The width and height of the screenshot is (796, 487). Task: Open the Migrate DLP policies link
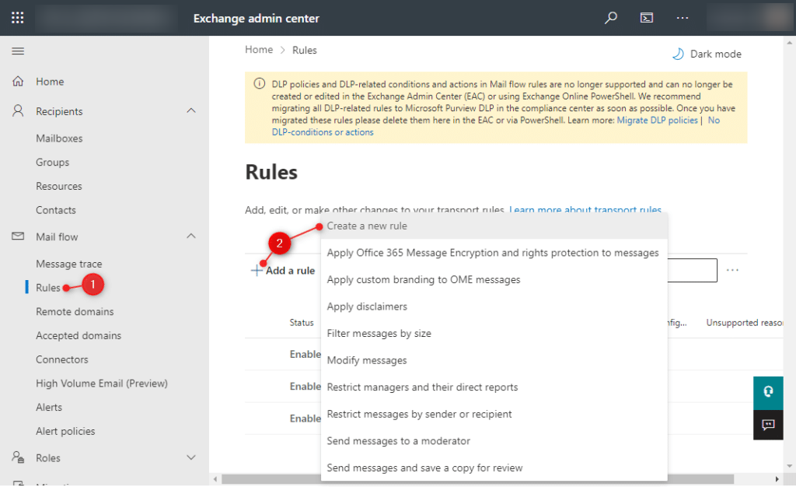click(x=657, y=121)
